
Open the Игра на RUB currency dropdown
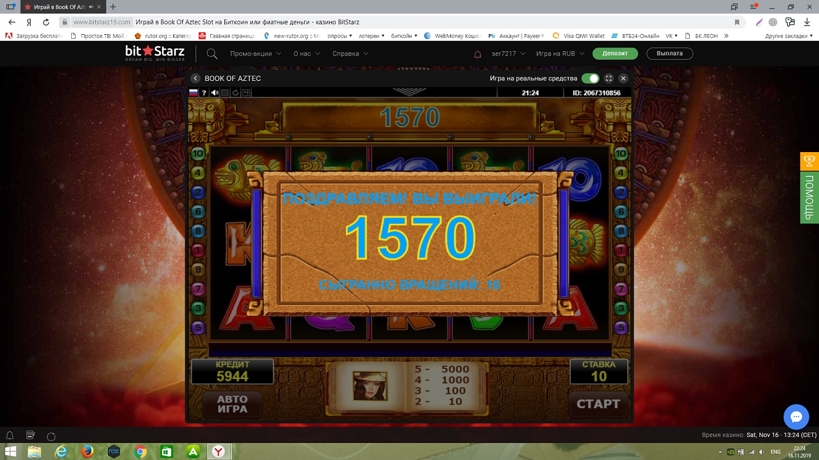pos(560,54)
